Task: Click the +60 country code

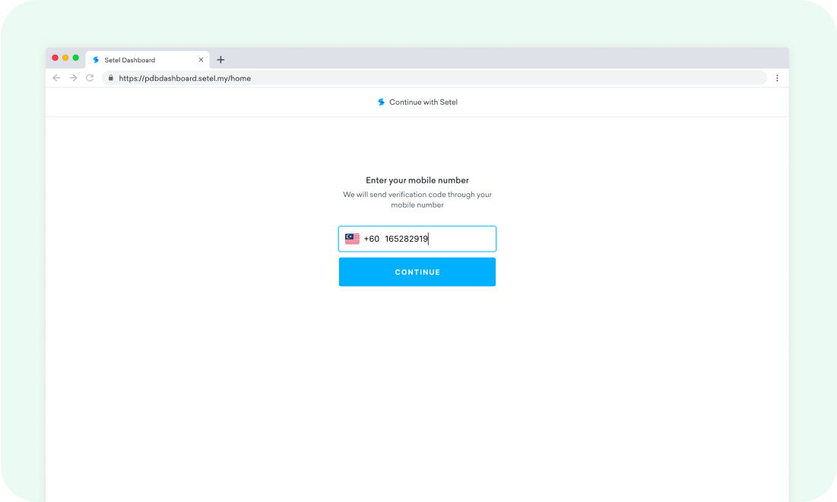Action: [371, 239]
